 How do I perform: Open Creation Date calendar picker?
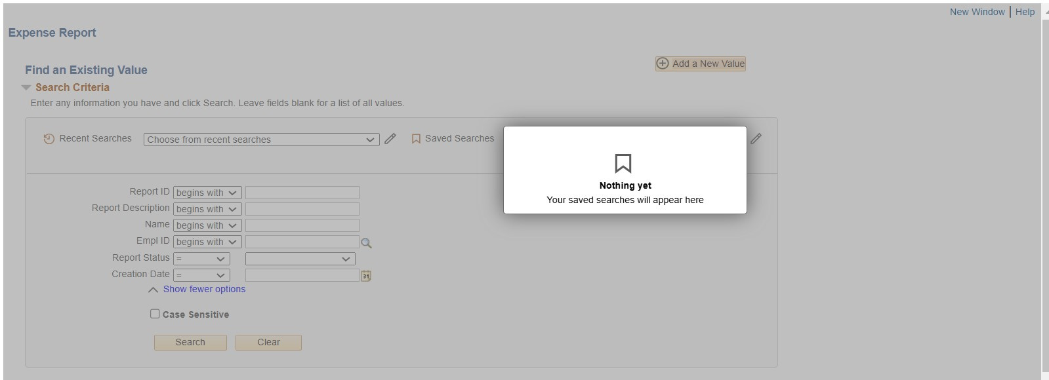point(366,276)
